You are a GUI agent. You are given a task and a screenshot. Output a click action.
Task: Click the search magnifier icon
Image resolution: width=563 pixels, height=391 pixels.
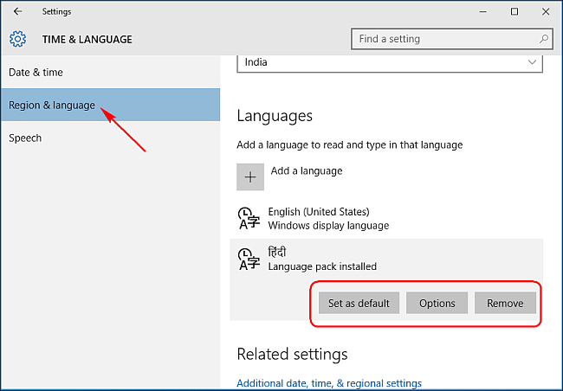tap(543, 39)
